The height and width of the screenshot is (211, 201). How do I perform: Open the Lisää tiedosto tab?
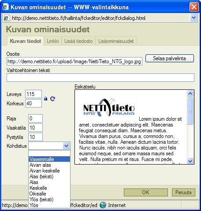point(78,41)
